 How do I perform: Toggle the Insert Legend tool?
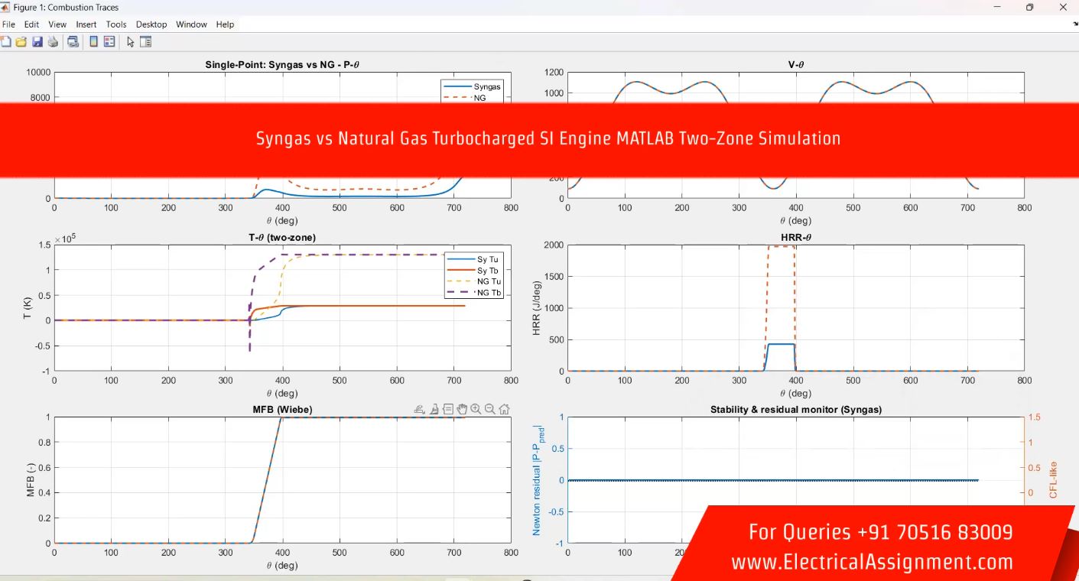click(x=109, y=42)
